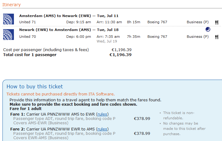
Task: Click United logo beside flight United 71
Action: point(8,19)
